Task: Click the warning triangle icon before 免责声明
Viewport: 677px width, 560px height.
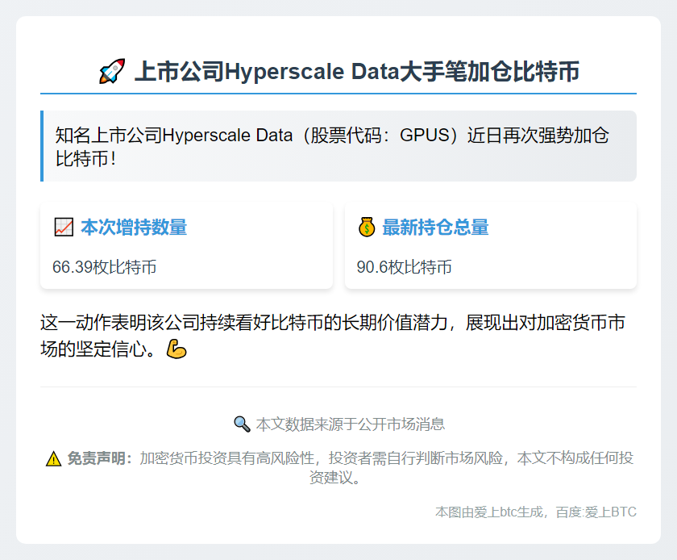Action: (53, 459)
